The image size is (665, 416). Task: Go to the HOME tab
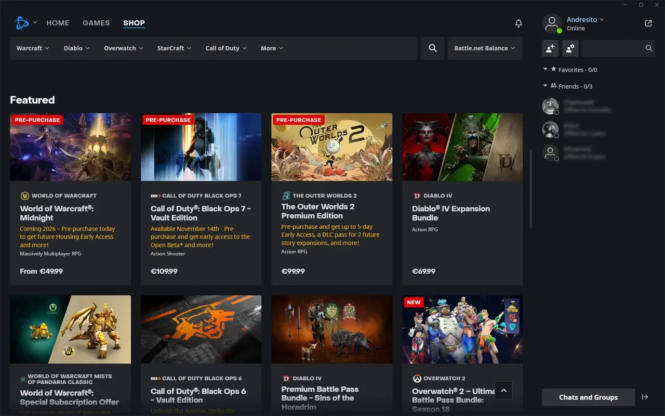tap(58, 23)
